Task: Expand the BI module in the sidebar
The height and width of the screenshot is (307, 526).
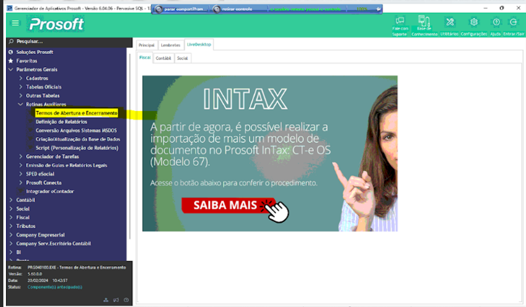Action: pos(11,253)
